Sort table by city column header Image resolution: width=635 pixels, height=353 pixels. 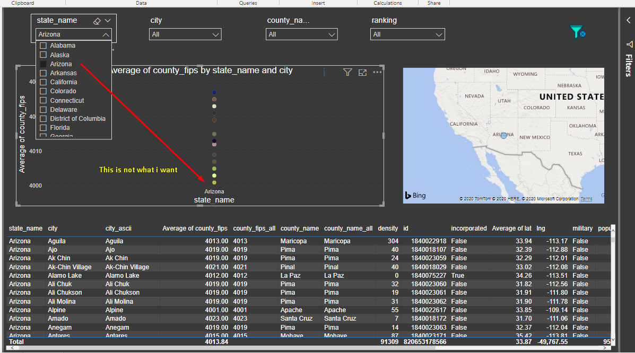(53, 228)
